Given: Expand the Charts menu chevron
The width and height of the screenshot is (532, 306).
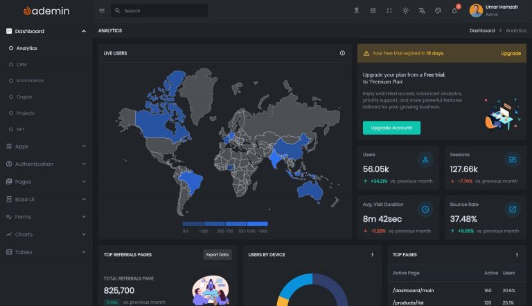Looking at the screenshot, I should coord(84,234).
